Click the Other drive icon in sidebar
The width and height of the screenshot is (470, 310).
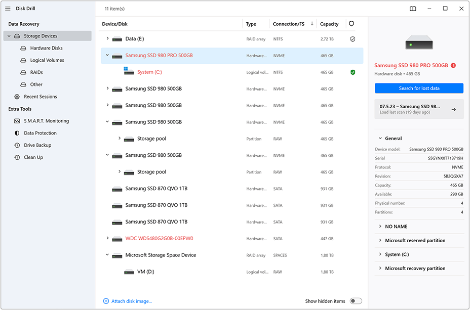(x=23, y=84)
